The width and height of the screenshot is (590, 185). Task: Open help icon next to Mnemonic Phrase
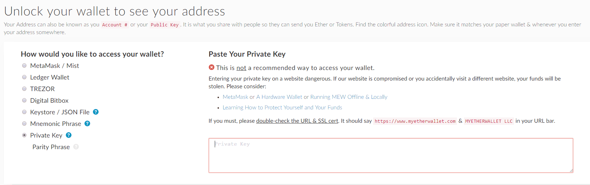click(87, 123)
